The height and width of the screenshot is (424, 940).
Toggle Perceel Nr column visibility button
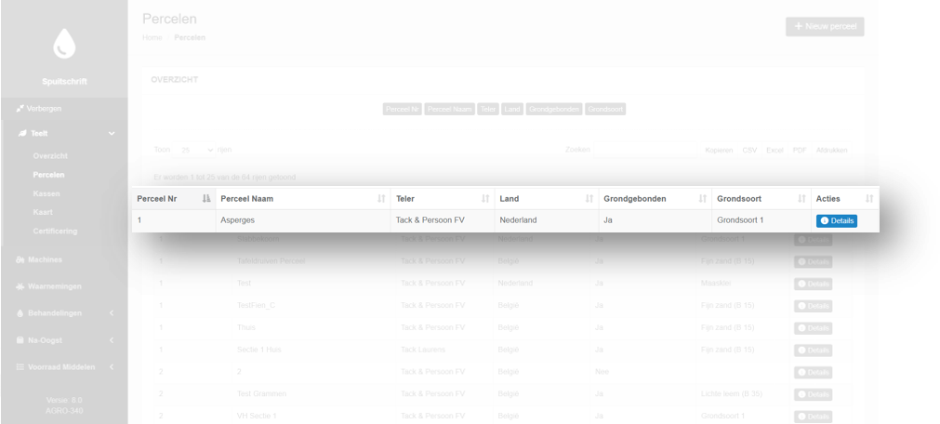(403, 109)
